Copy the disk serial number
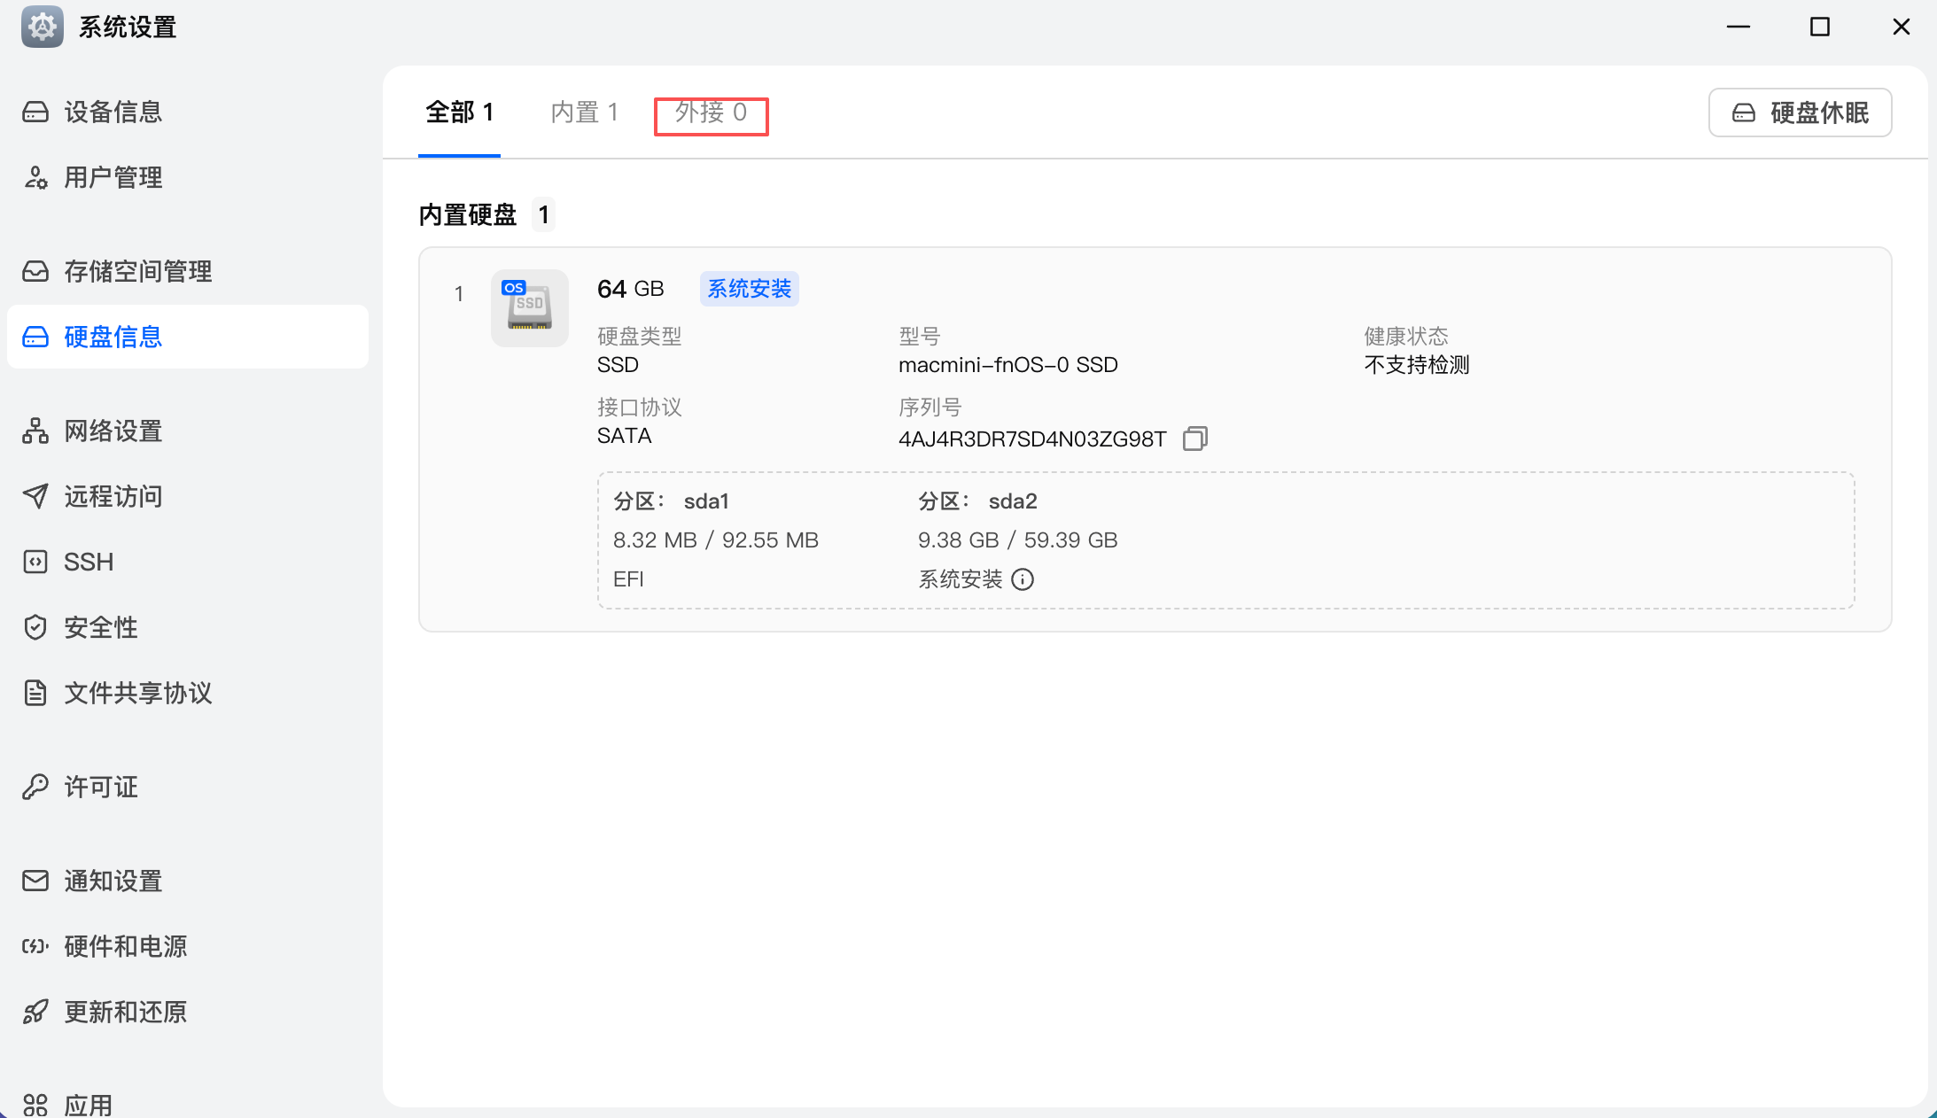Screen dimensions: 1937x1118 click(1194, 439)
